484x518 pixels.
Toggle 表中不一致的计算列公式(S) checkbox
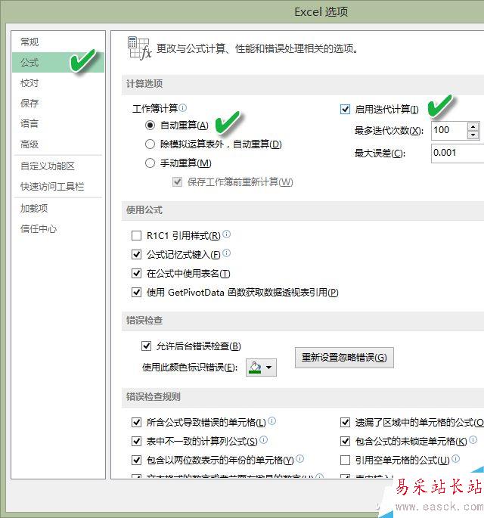(x=136, y=441)
